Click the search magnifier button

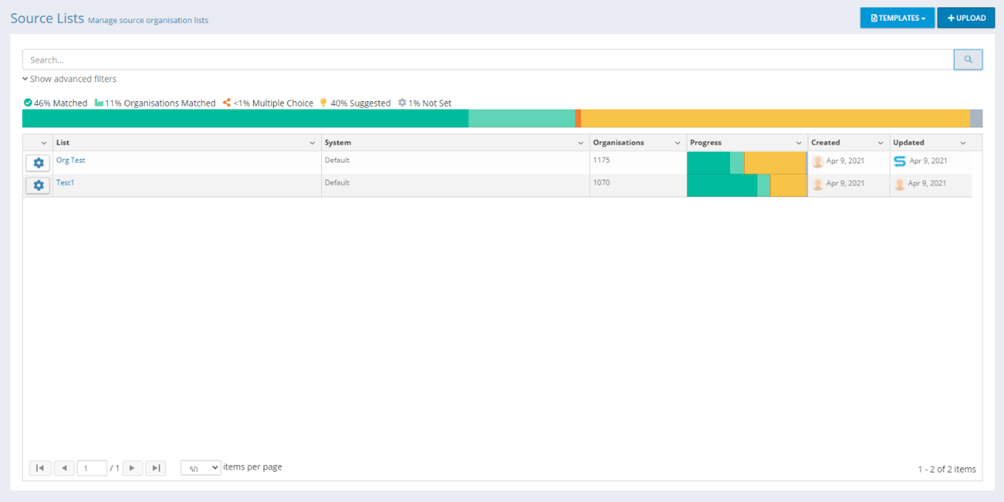pos(968,59)
